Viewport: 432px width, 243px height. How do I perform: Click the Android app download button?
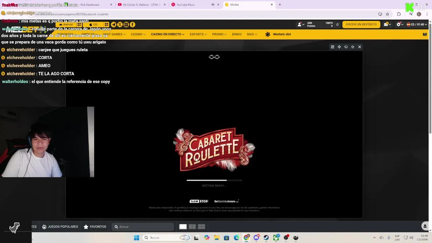pyautogui.click(x=66, y=24)
